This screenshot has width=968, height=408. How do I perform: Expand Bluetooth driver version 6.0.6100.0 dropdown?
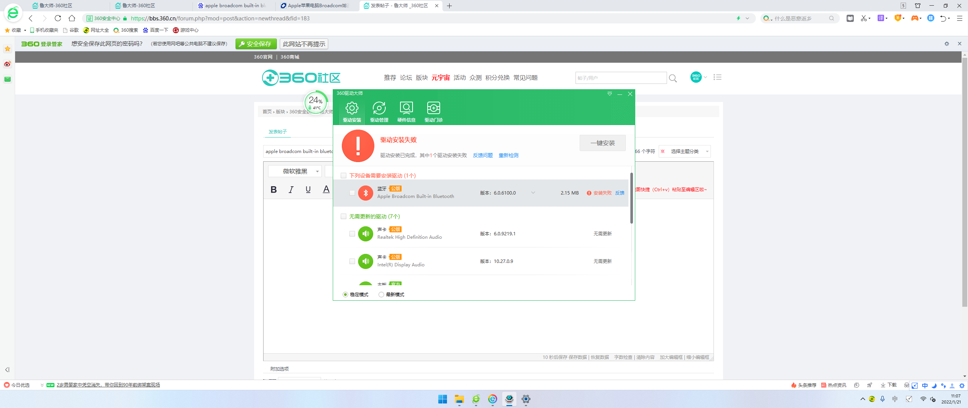click(533, 193)
